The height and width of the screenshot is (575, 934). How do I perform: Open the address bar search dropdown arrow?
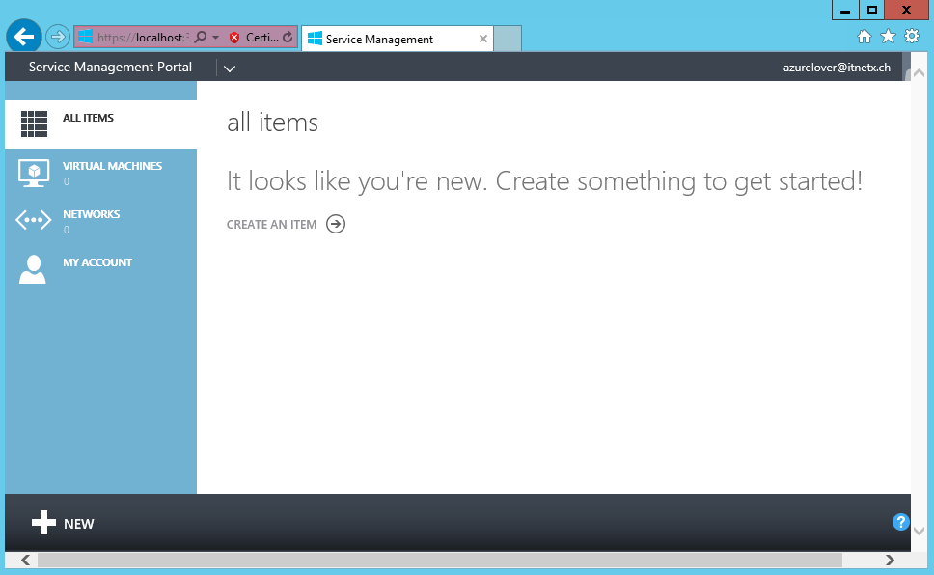coord(216,38)
